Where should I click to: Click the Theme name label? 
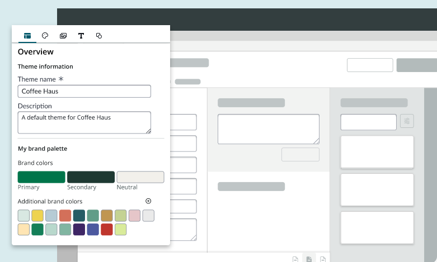coord(37,79)
